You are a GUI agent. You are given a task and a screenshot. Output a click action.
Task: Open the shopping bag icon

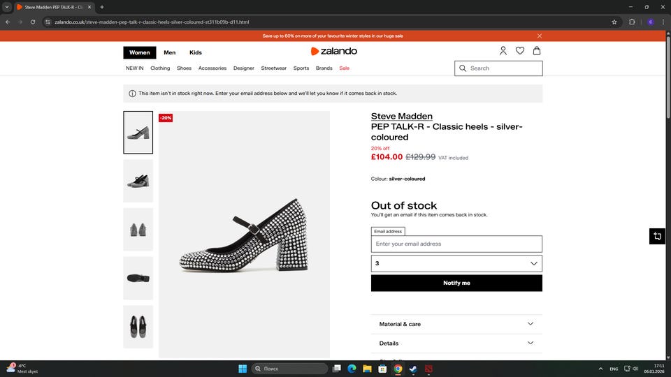tap(537, 51)
